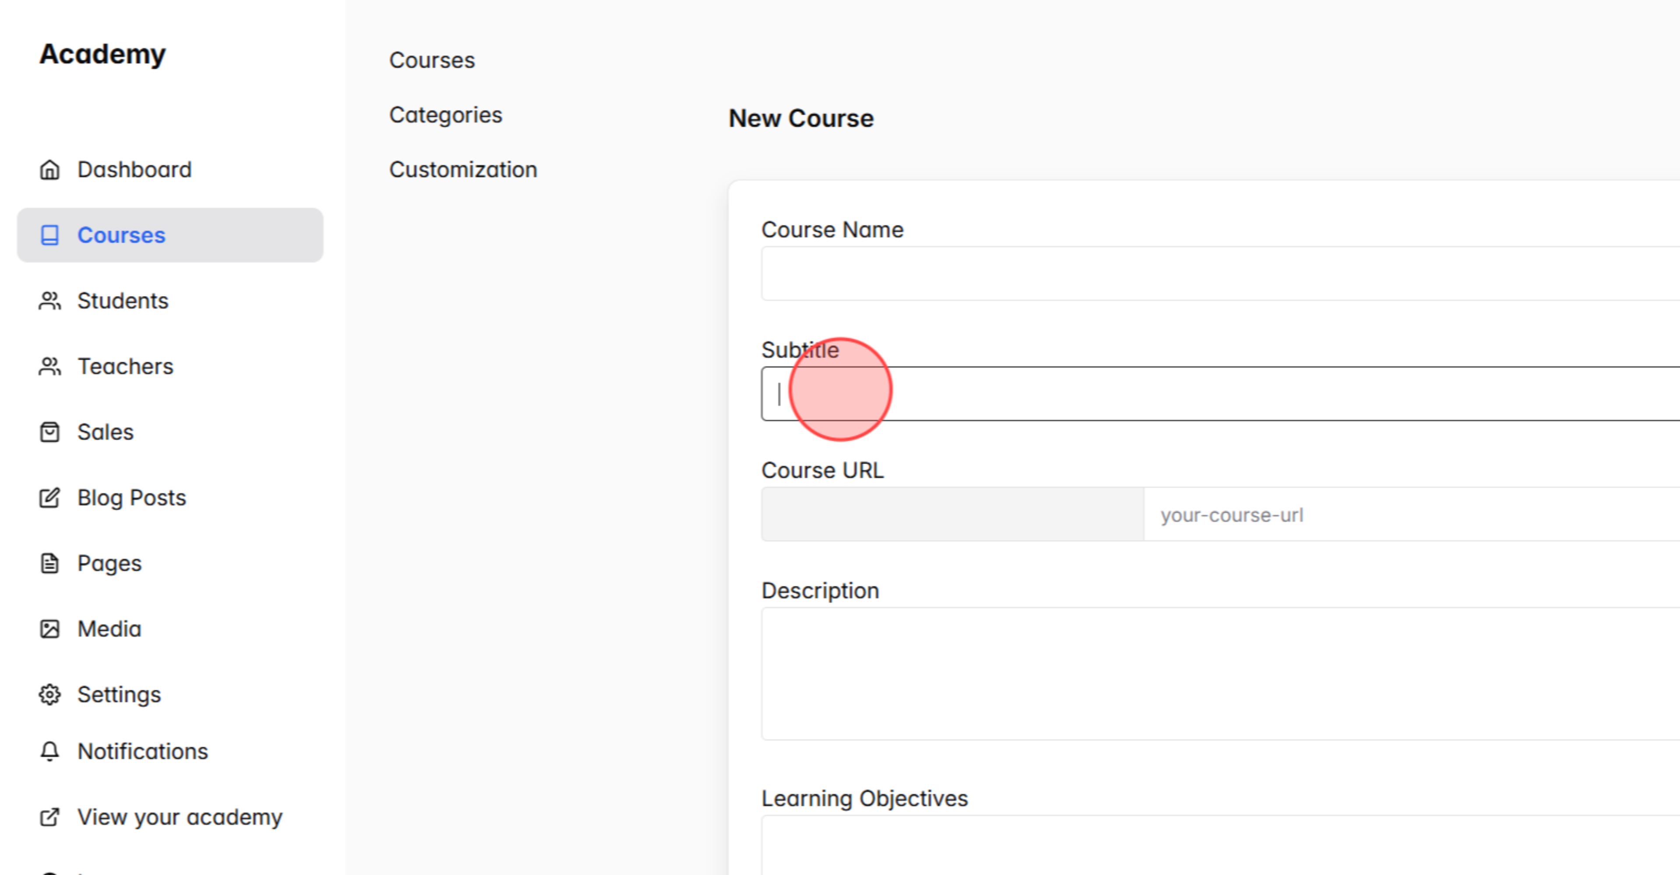Select the Students people icon

[49, 301]
